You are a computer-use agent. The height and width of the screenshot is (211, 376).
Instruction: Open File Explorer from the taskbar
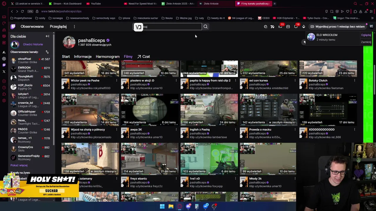(171, 206)
